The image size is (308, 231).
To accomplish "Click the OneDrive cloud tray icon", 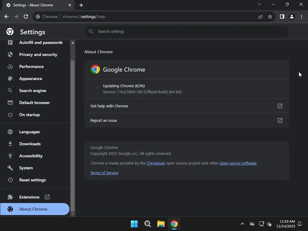I will pos(252,224).
